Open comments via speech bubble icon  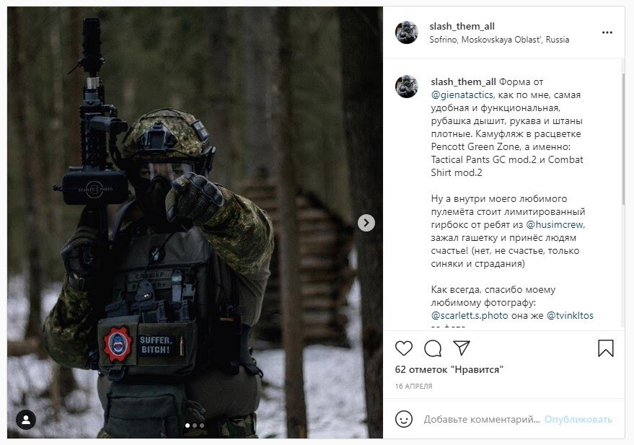[x=433, y=348]
